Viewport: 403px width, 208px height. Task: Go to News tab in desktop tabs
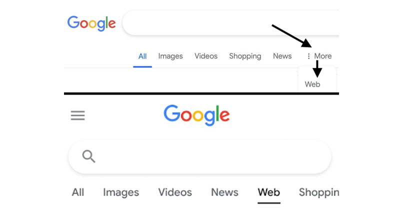[282, 56]
